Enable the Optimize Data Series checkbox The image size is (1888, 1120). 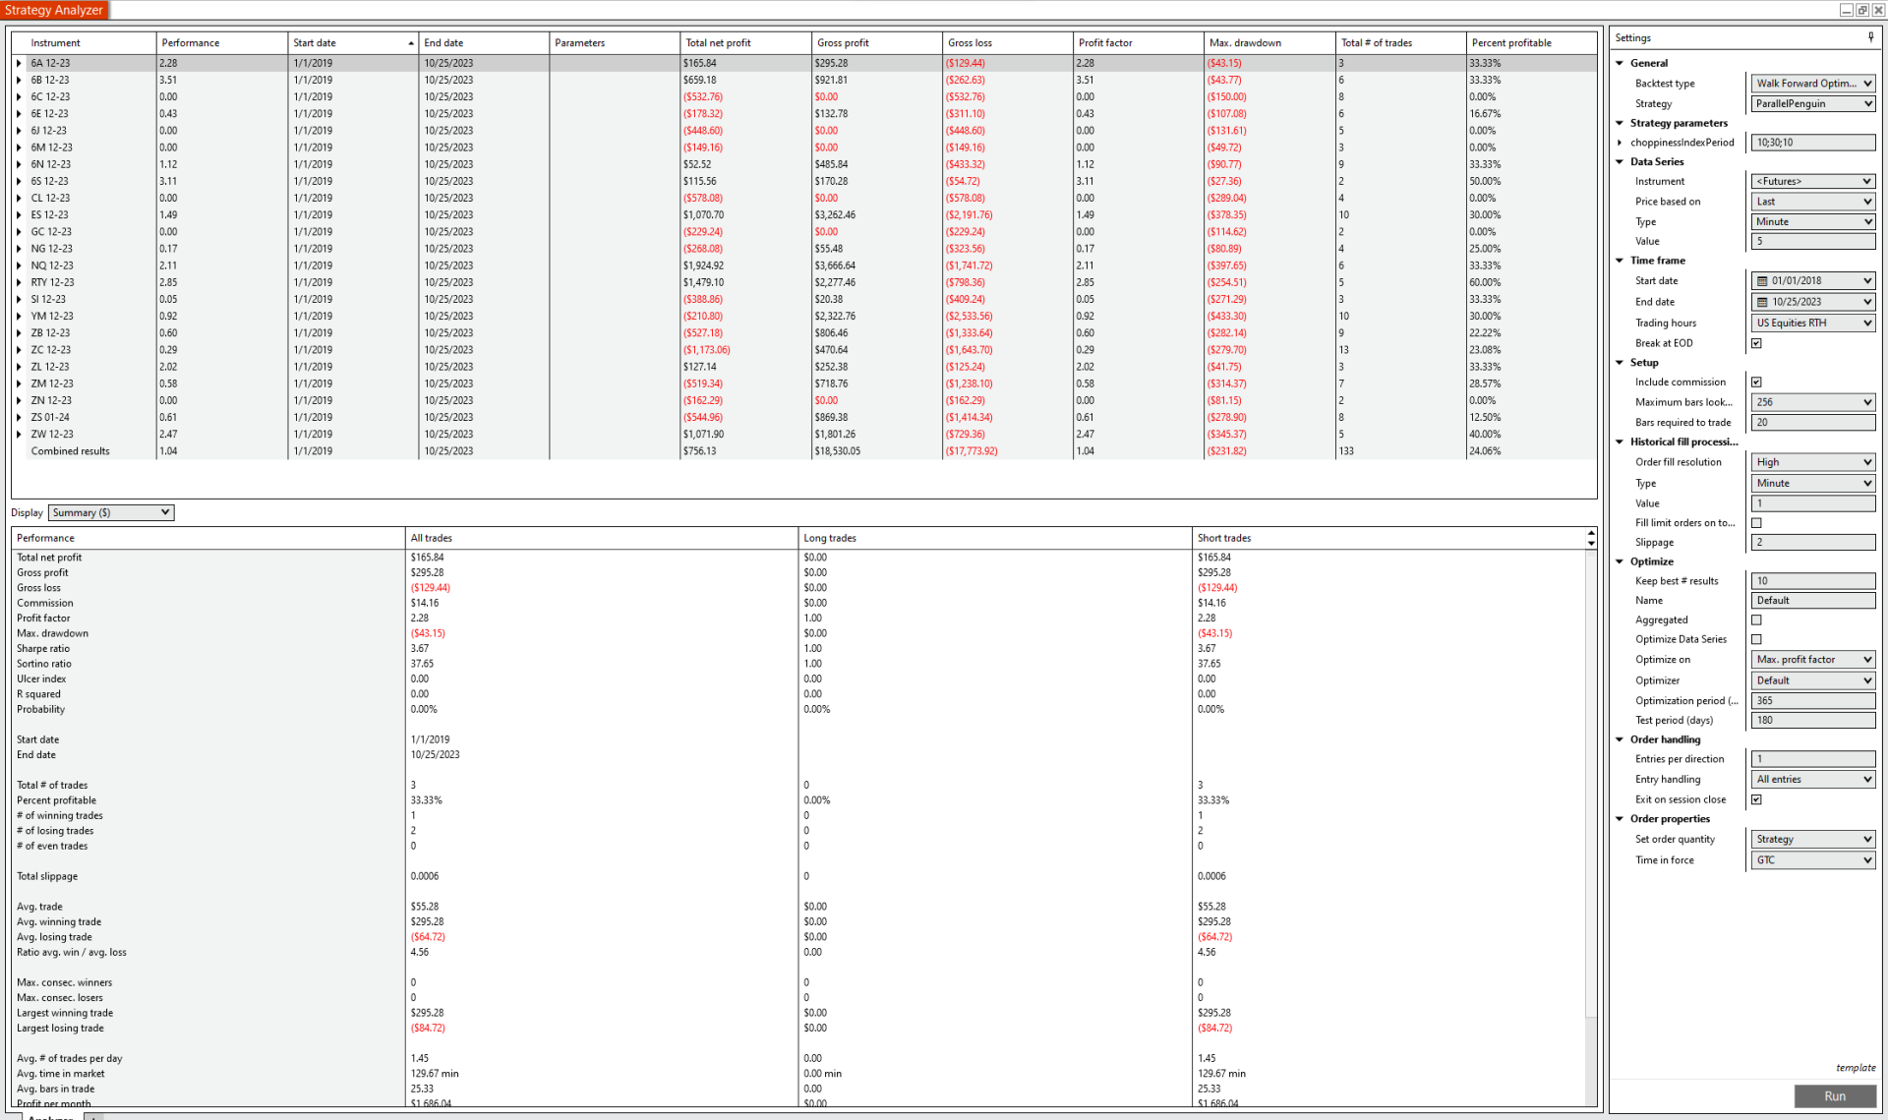point(1756,640)
